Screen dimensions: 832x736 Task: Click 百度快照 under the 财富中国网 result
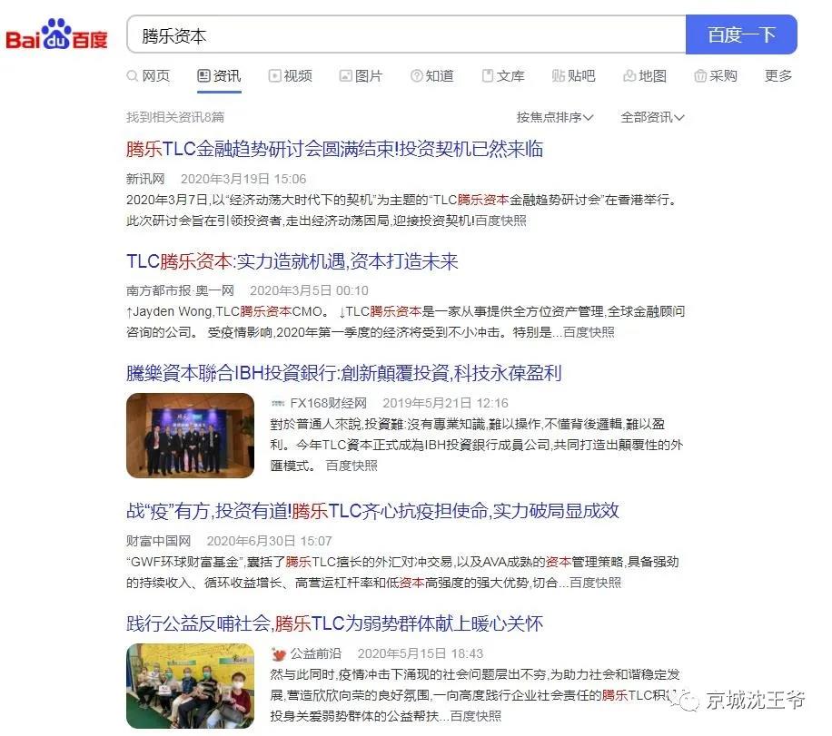click(595, 583)
